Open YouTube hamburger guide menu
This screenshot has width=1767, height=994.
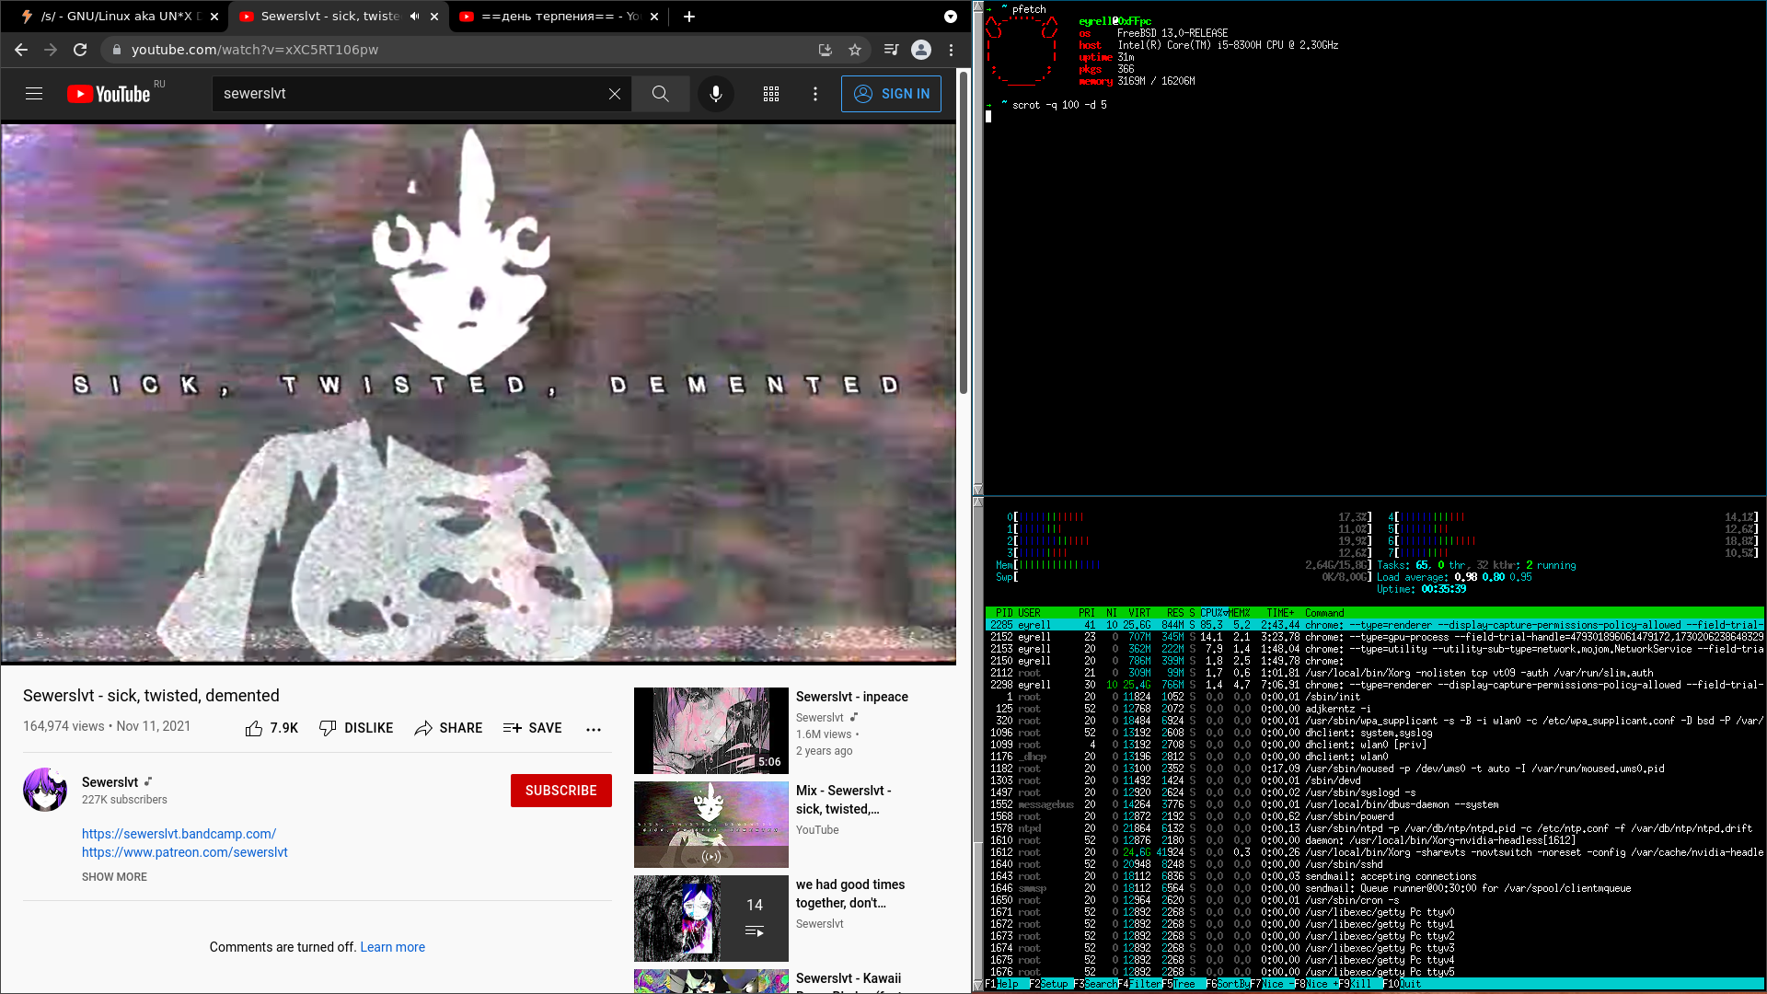(x=34, y=94)
